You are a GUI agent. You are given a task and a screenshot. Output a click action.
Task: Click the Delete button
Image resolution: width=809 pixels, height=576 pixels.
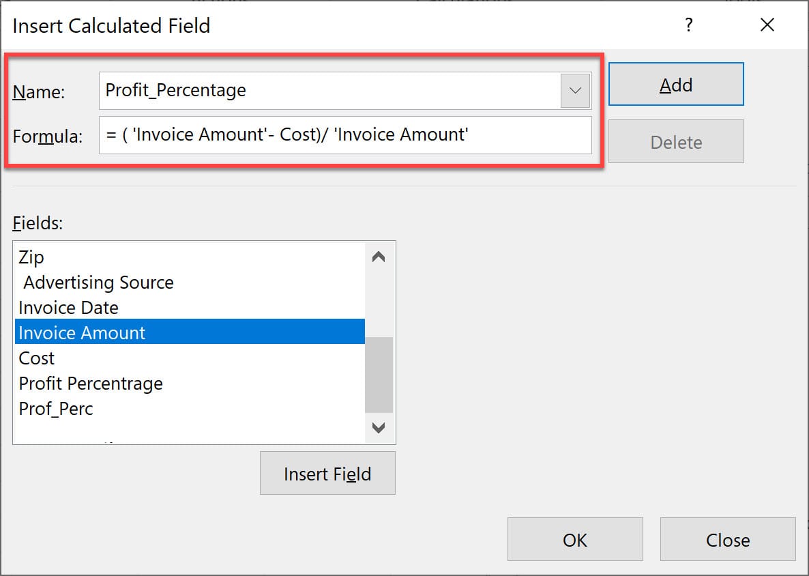[675, 142]
